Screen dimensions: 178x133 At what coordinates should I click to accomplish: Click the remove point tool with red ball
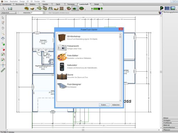point(3,49)
